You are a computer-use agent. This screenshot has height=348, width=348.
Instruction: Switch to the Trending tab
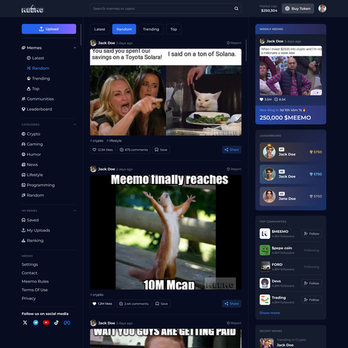(x=151, y=29)
